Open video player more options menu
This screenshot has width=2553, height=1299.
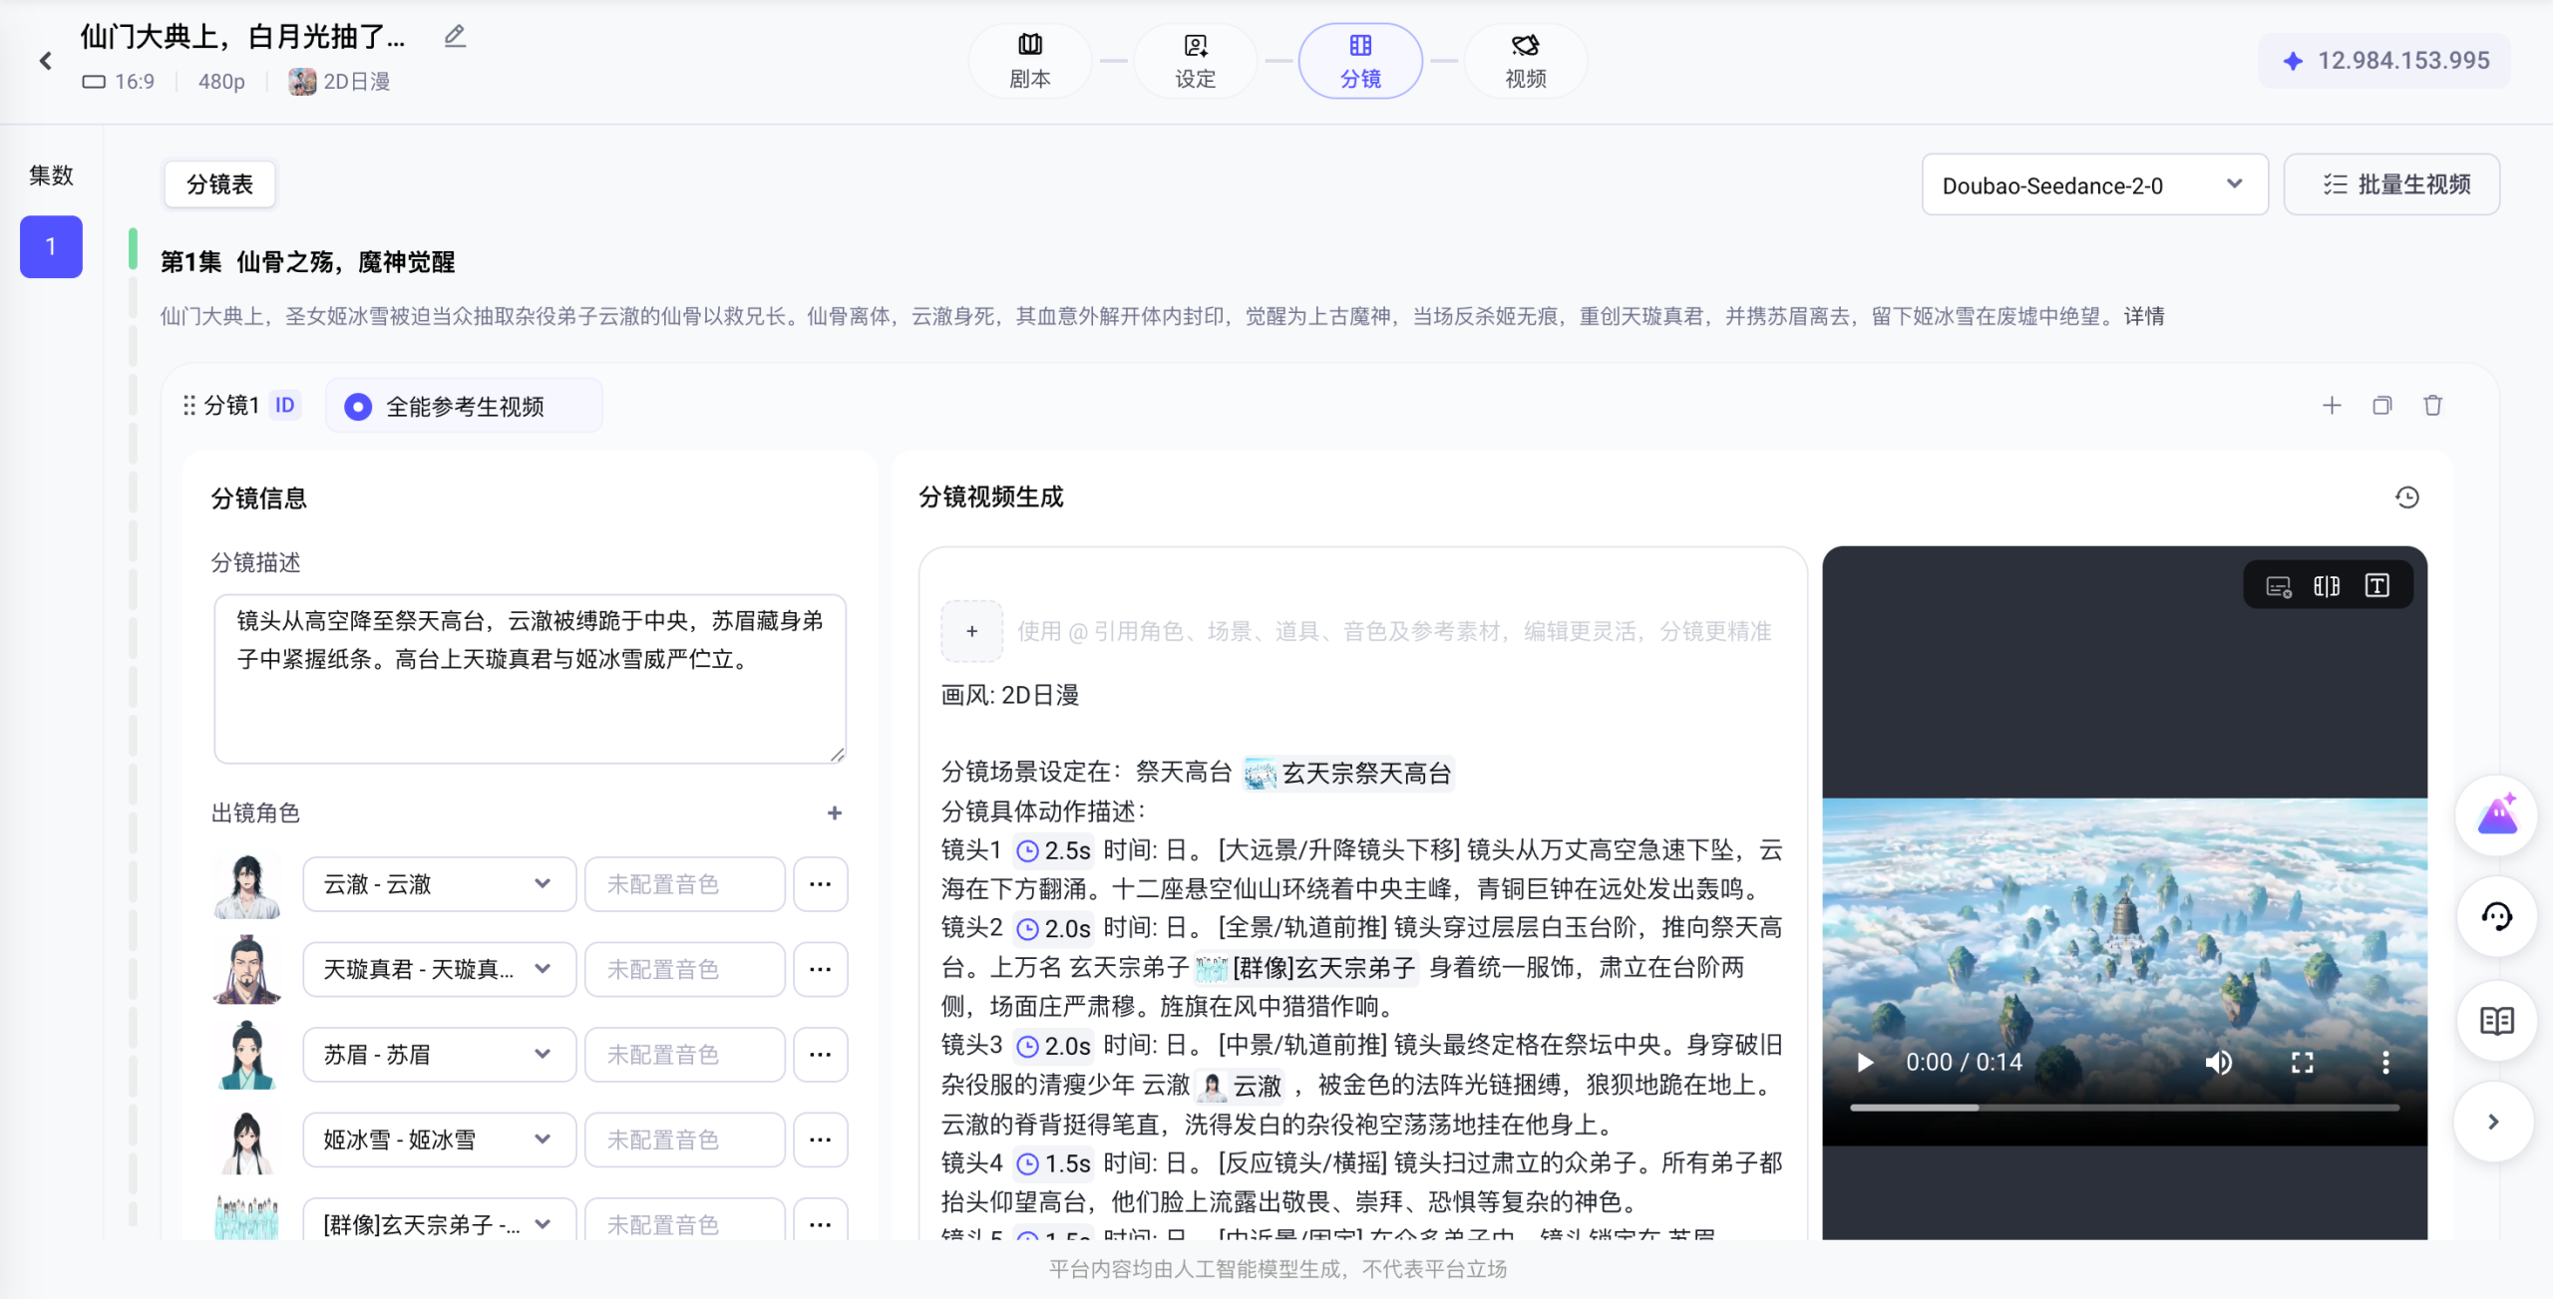pyautogui.click(x=2385, y=1063)
